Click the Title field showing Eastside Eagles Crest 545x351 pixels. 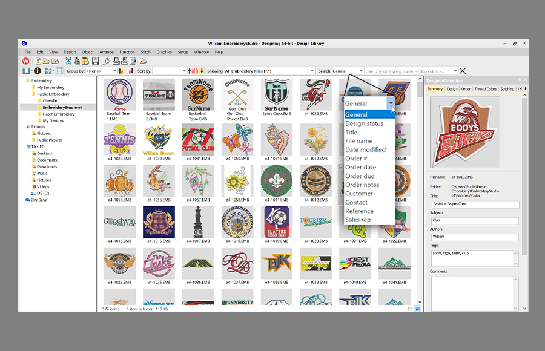475,204
